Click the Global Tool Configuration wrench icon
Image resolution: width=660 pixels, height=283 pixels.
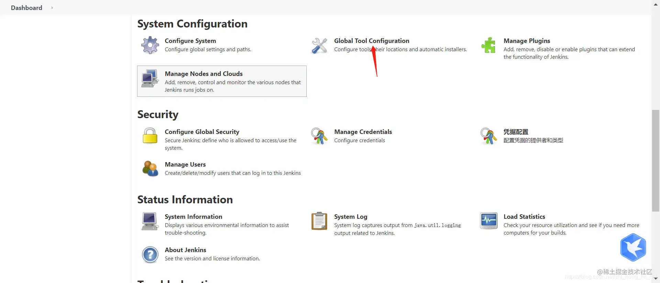point(319,45)
